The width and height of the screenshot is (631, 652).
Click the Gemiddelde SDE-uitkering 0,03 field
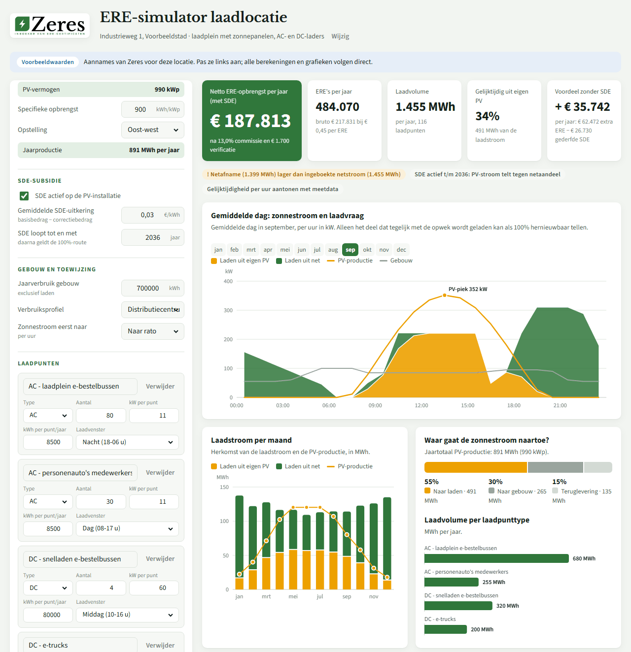153,215
